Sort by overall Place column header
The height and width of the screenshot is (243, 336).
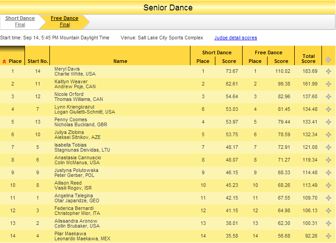click(x=15, y=61)
